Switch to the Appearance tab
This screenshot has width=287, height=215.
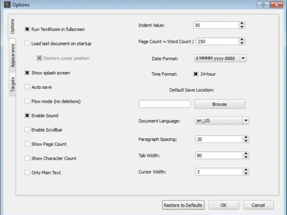coord(13,56)
